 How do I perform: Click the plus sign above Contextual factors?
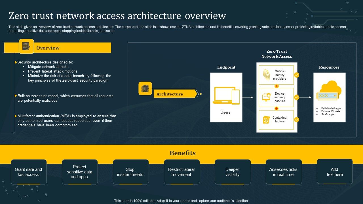click(277, 109)
